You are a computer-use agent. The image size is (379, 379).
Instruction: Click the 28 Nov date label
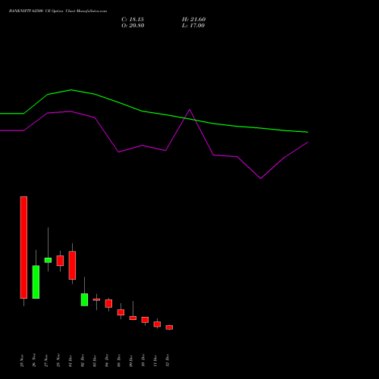point(58,361)
